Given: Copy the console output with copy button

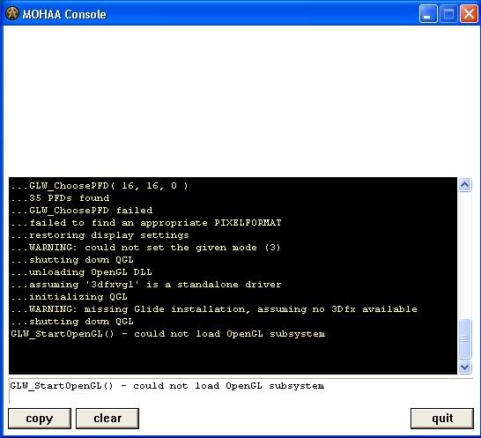Looking at the screenshot, I should tap(40, 419).
